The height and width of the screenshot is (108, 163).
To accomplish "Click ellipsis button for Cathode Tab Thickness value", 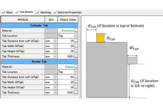I will pos(76,56).
